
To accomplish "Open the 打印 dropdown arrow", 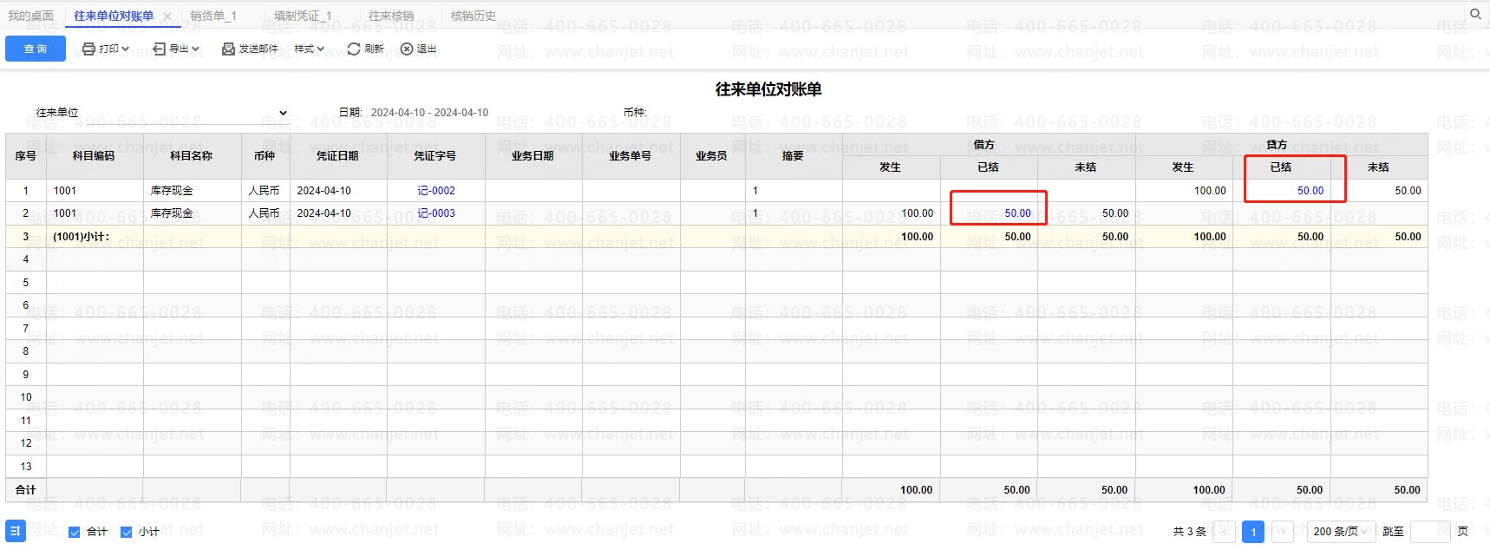I will tap(126, 49).
